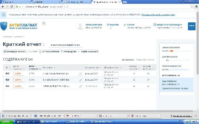Screen dimensions: 199x124
Task: Click Получить полный отчет button
Action: coord(65,45)
